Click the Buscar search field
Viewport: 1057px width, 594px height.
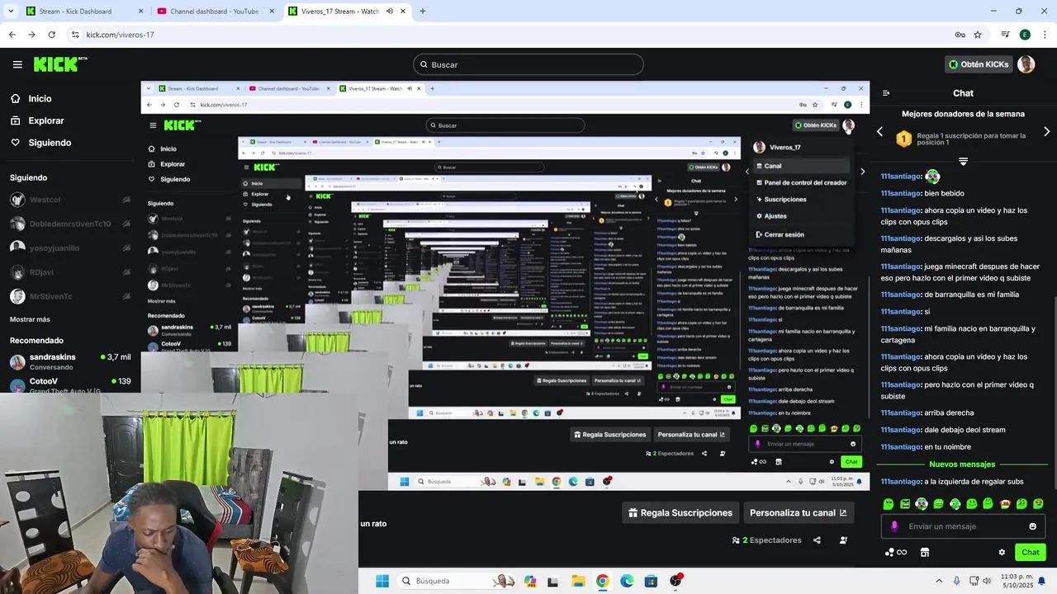click(528, 64)
